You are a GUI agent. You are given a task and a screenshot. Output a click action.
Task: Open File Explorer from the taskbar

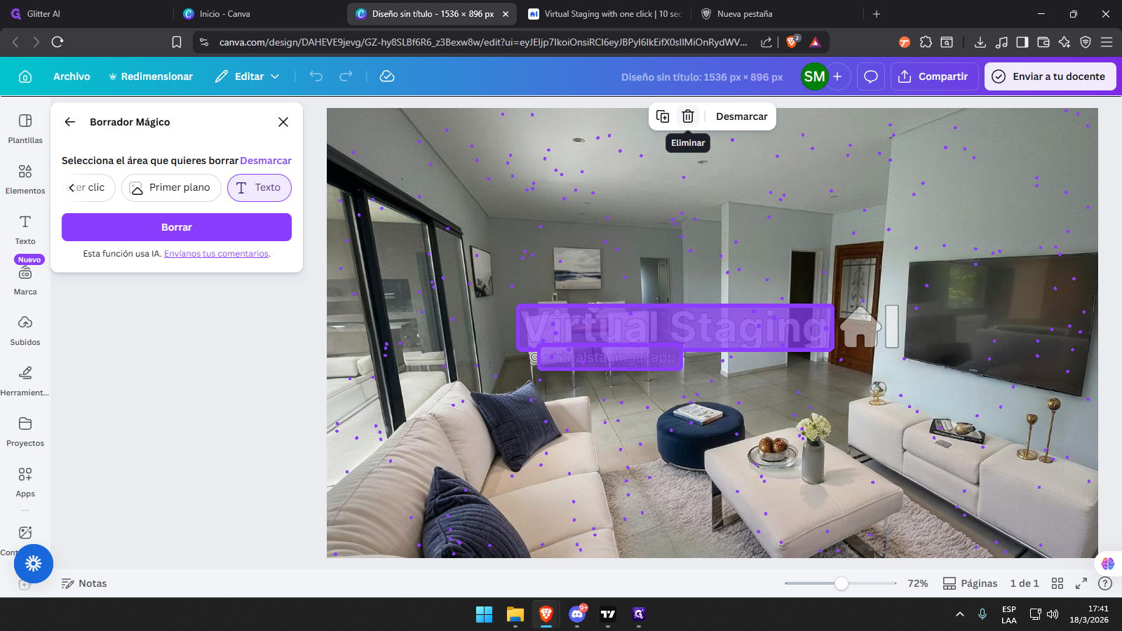pos(515,614)
